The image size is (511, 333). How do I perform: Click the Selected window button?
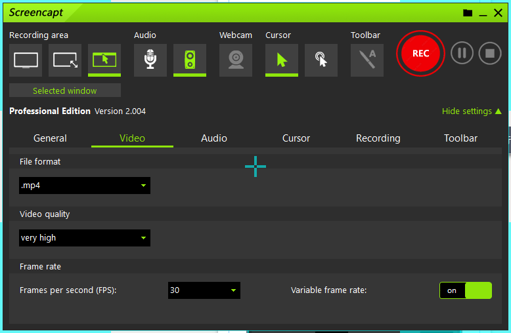point(65,90)
